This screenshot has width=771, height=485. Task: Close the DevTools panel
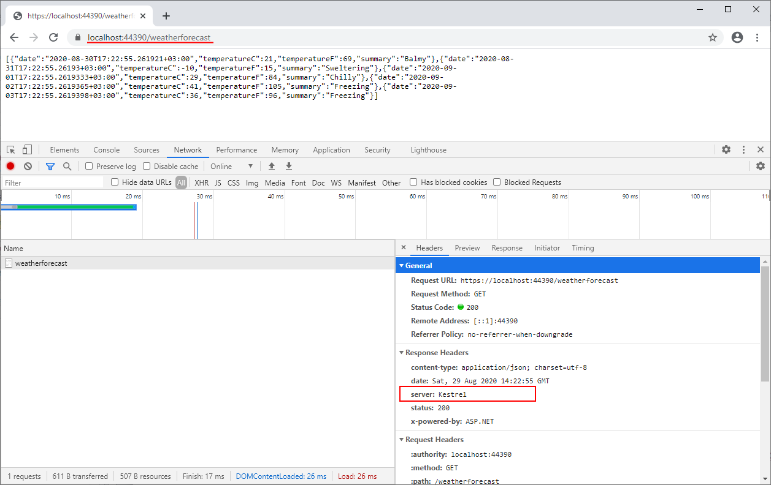pos(761,149)
